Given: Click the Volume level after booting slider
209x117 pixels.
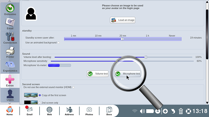Looking at the screenshot, I should coord(123,57).
